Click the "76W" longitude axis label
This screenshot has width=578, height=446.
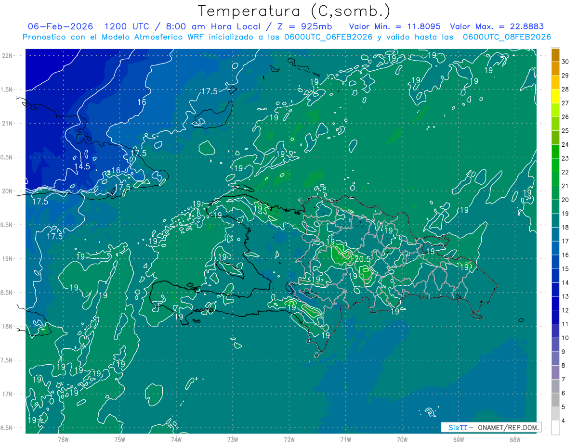(63, 440)
